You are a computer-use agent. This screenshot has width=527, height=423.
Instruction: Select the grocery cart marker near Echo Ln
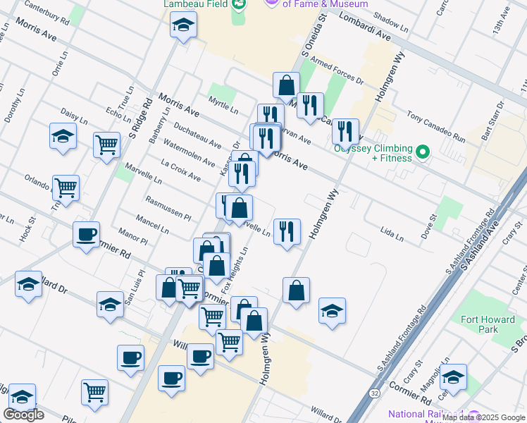click(106, 147)
